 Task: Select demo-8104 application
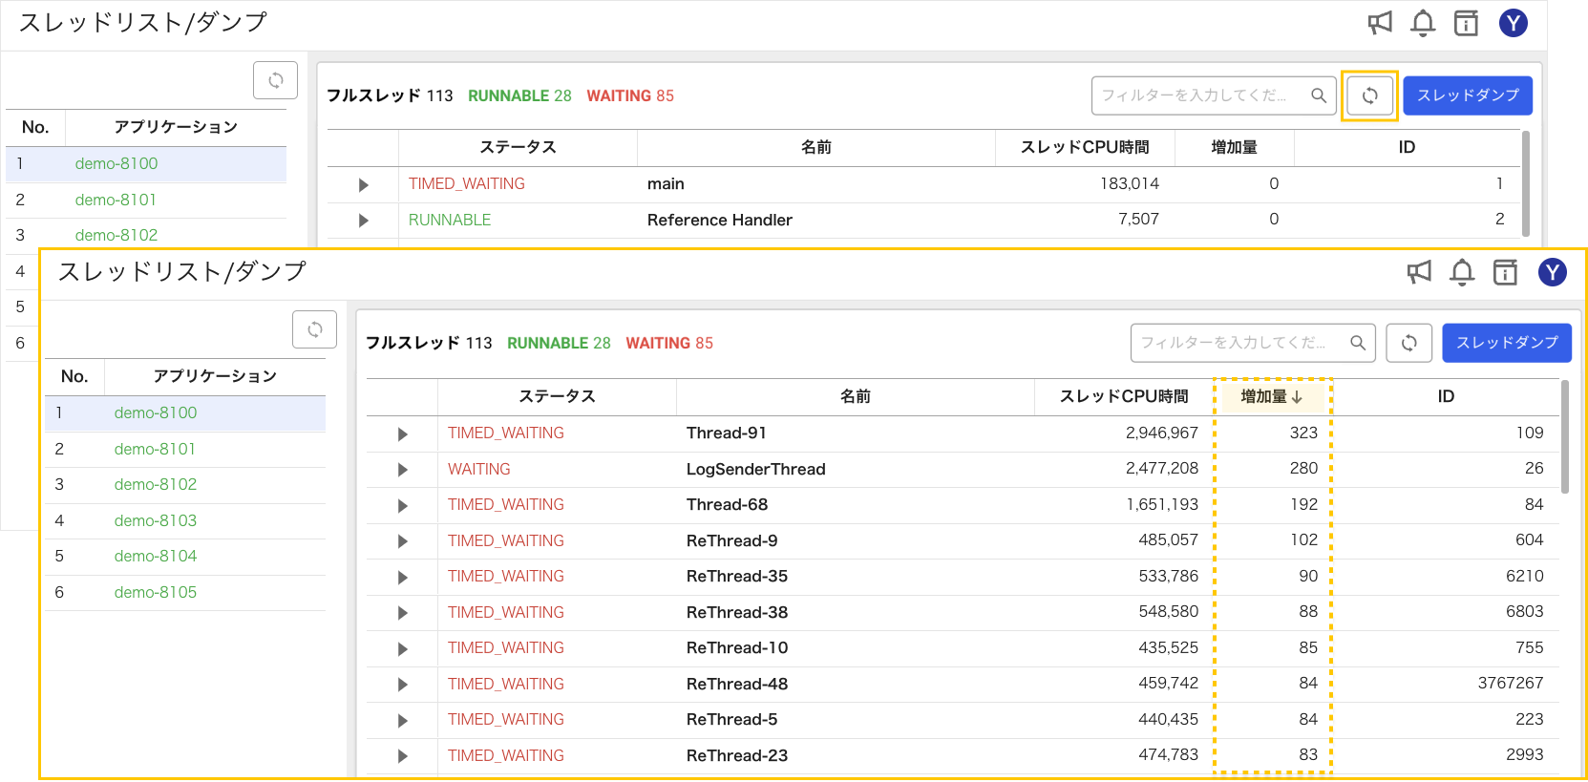(156, 556)
